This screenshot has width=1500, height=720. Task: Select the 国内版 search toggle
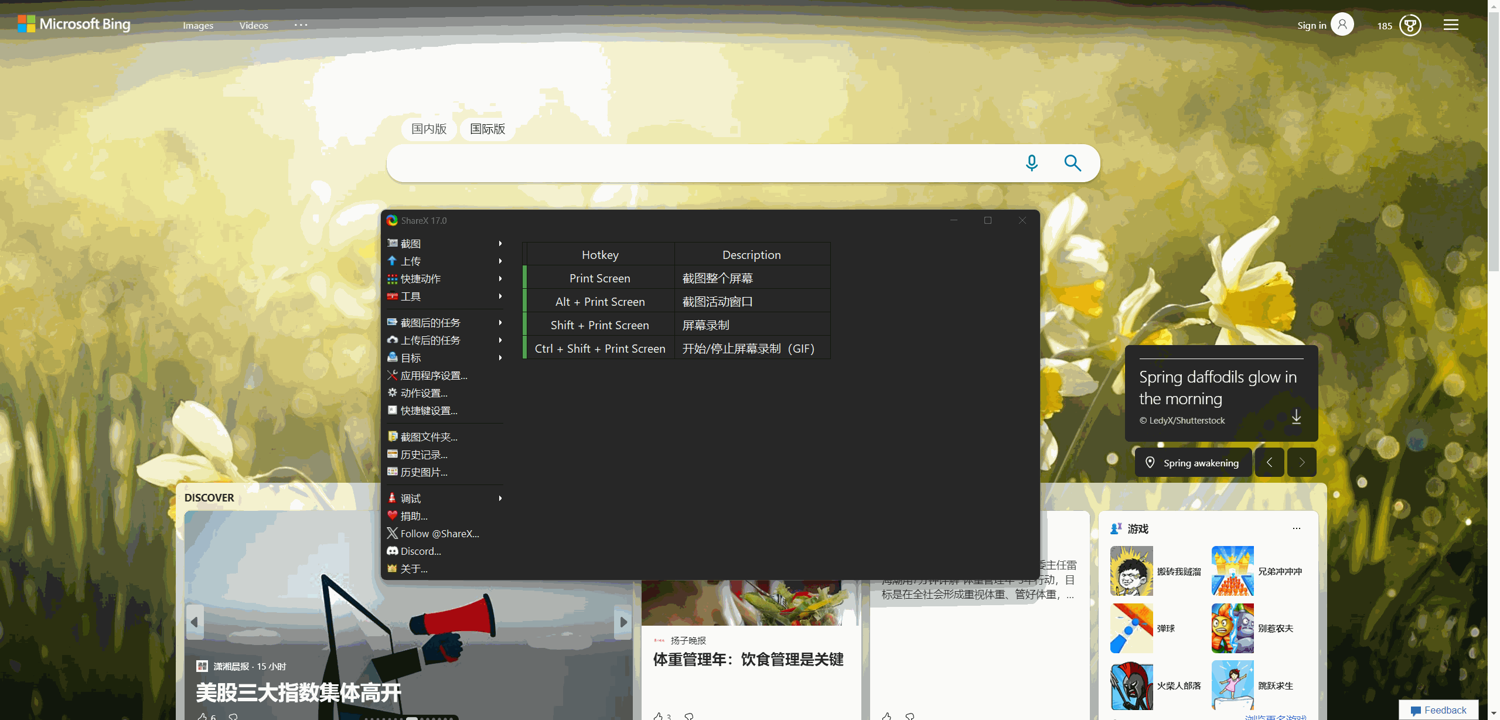(429, 129)
